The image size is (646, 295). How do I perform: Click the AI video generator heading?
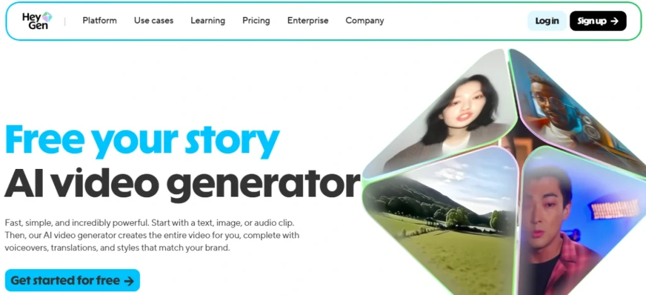click(182, 183)
